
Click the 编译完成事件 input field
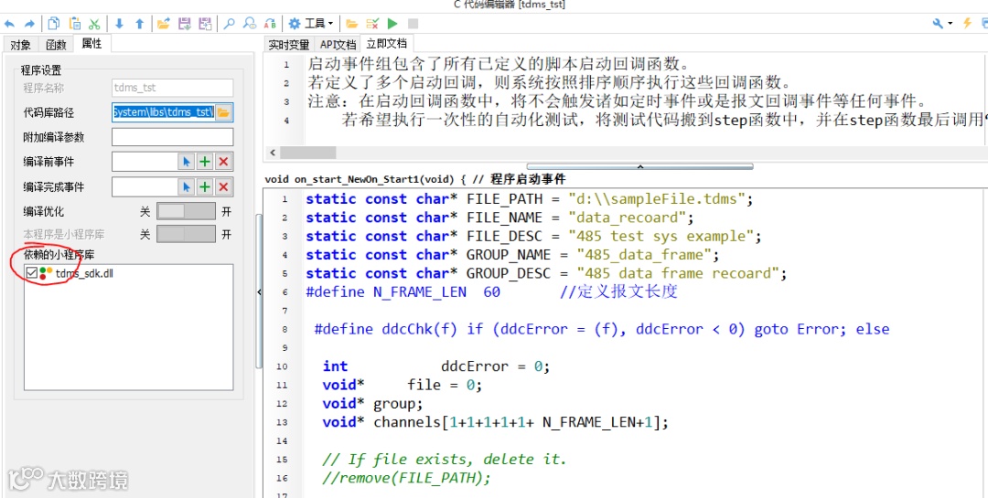coord(145,187)
